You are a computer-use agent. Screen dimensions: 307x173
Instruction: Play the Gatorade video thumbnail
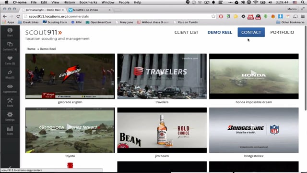tap(70, 76)
